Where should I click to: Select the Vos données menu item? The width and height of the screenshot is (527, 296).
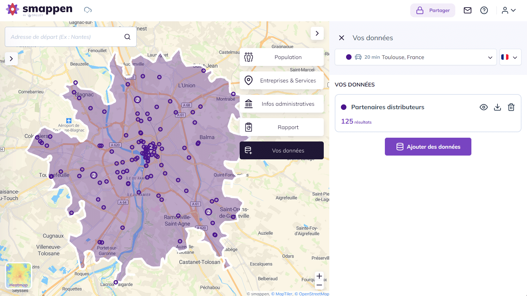point(282,150)
